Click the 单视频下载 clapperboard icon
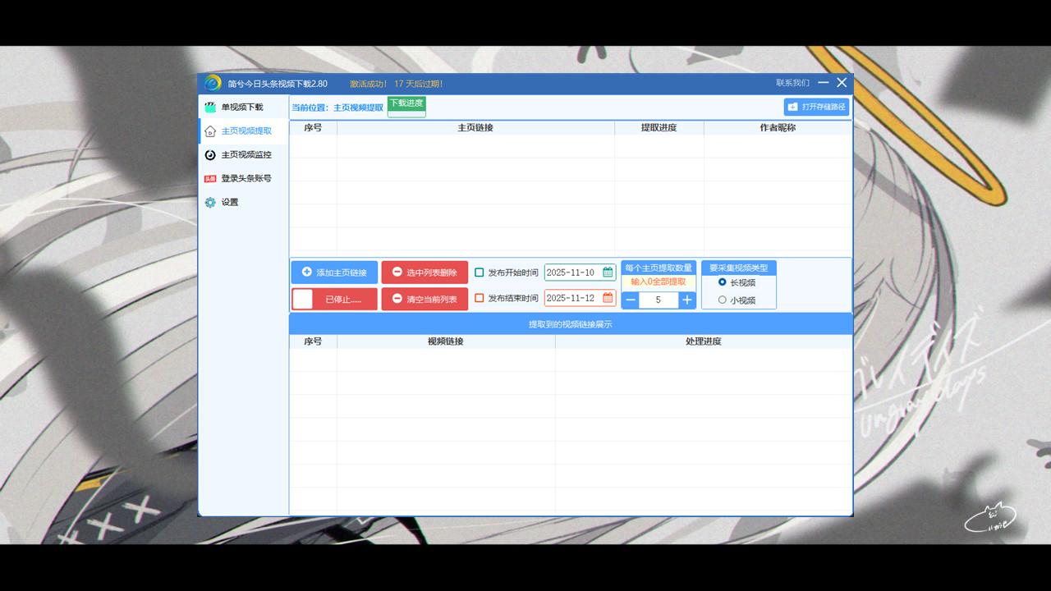Viewport: 1051px width, 591px height. pos(210,108)
